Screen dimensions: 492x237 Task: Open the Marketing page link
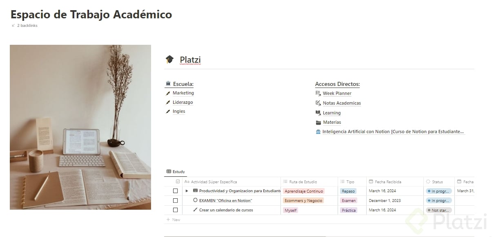click(183, 93)
